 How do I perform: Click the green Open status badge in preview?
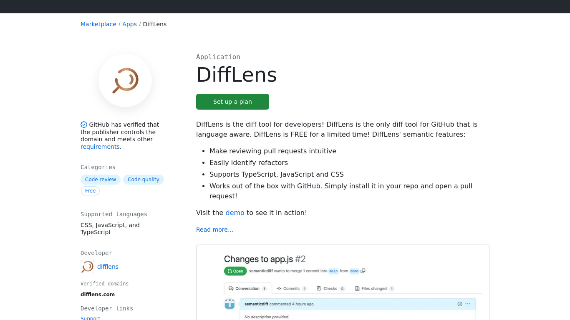235,271
